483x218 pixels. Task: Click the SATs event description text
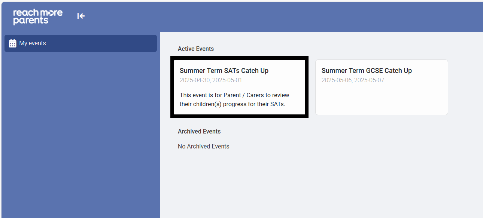(234, 99)
